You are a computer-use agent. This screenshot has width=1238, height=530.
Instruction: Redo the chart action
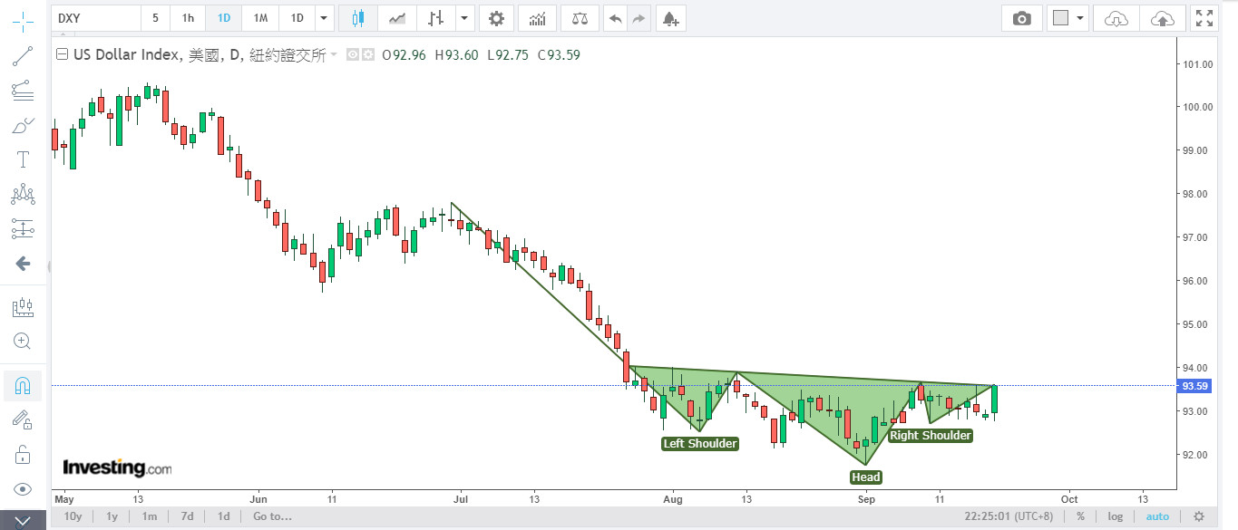(639, 18)
